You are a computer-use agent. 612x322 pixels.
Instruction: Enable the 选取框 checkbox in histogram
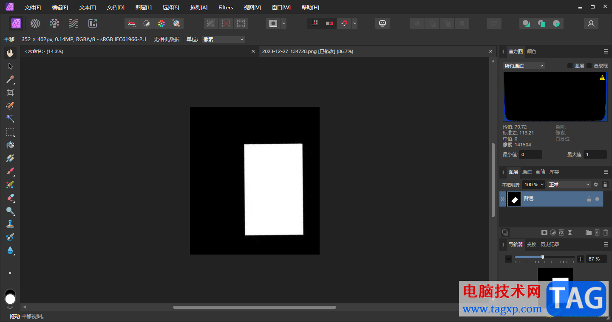coord(589,66)
